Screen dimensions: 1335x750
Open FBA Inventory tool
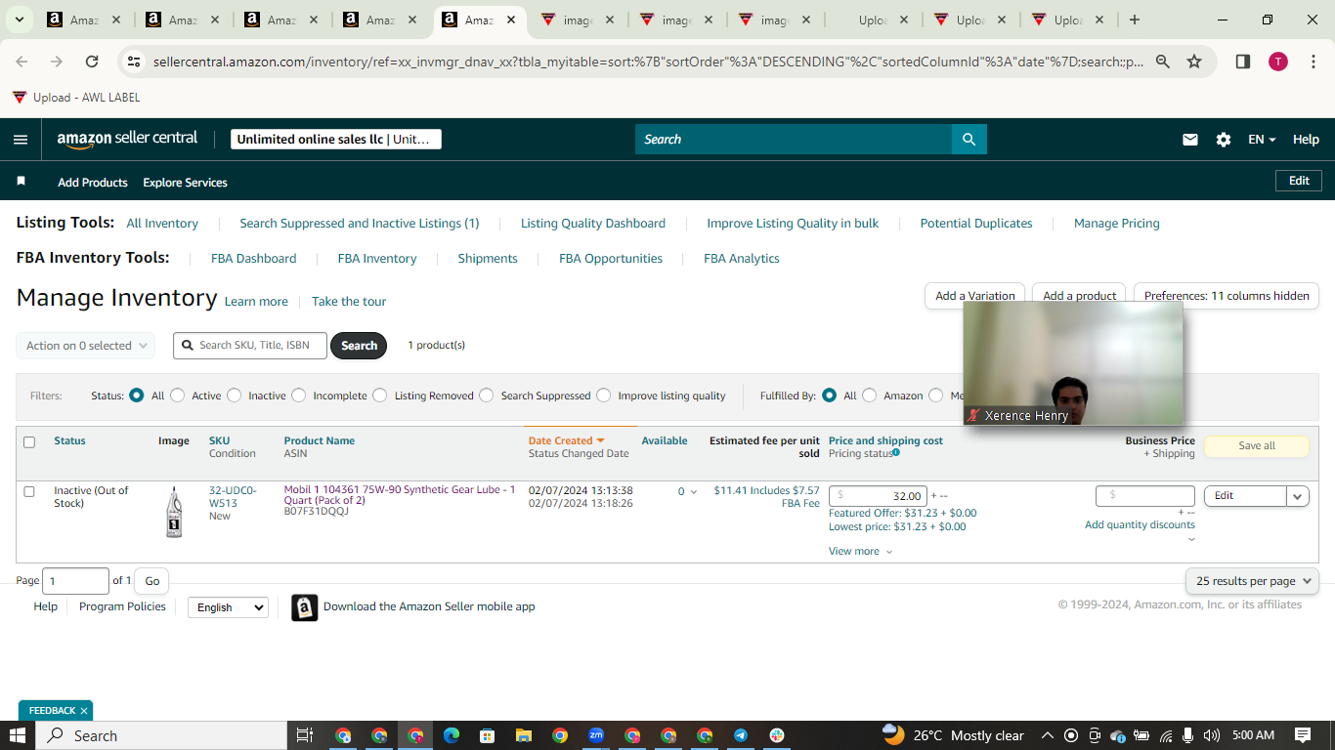pyautogui.click(x=377, y=259)
